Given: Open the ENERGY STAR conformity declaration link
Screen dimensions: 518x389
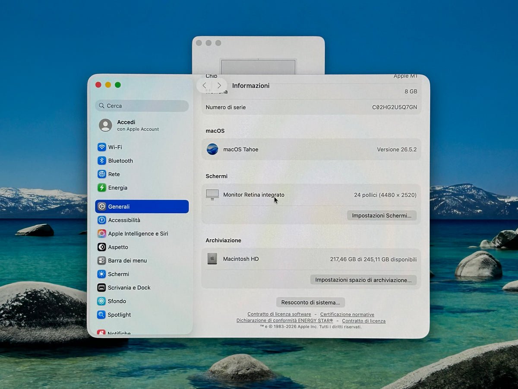Looking at the screenshot, I should (285, 321).
